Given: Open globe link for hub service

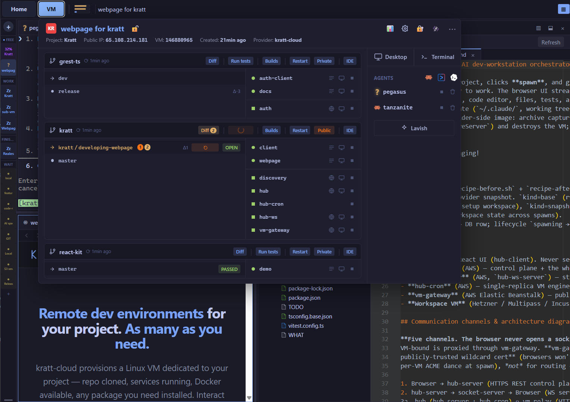Looking at the screenshot, I should [331, 191].
